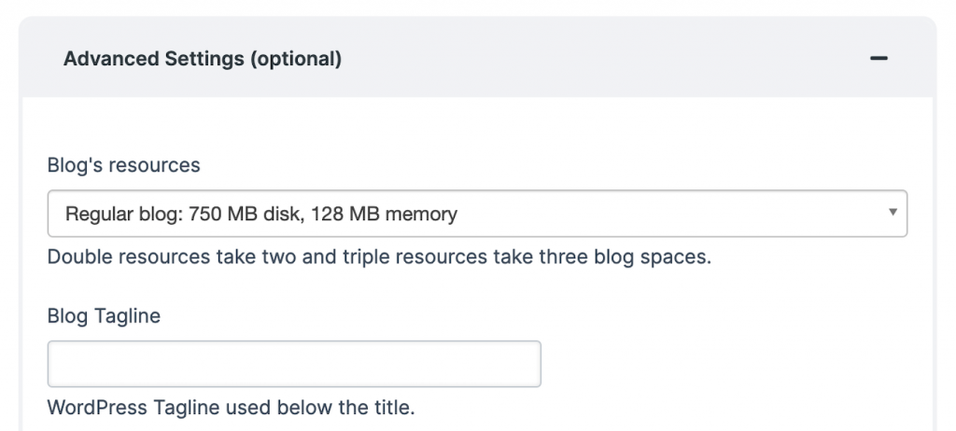Click the empty gray header bar area

tap(604, 59)
